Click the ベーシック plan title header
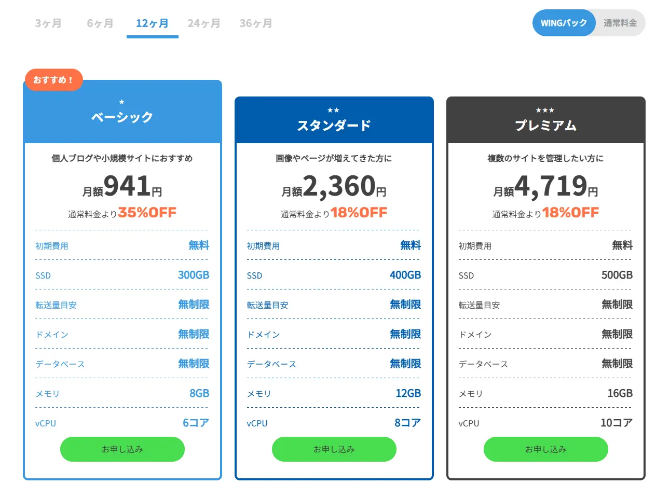670x484 pixels. point(122,117)
